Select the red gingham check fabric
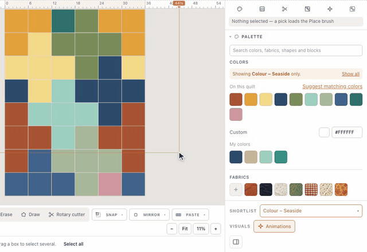Screen dimensions: 367x252 pyautogui.click(x=311, y=190)
